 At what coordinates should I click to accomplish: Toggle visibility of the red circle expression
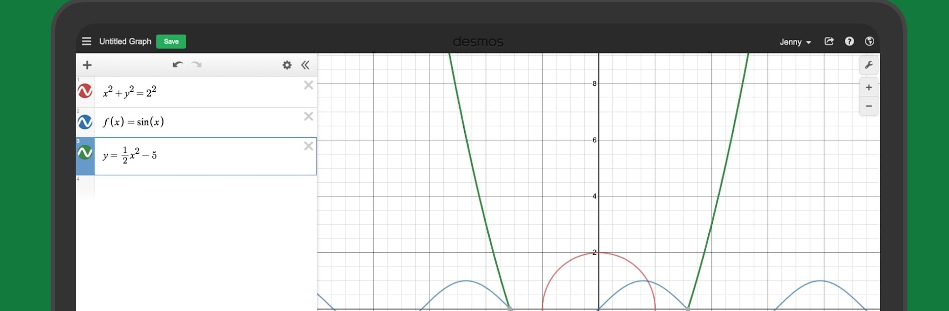click(x=85, y=91)
